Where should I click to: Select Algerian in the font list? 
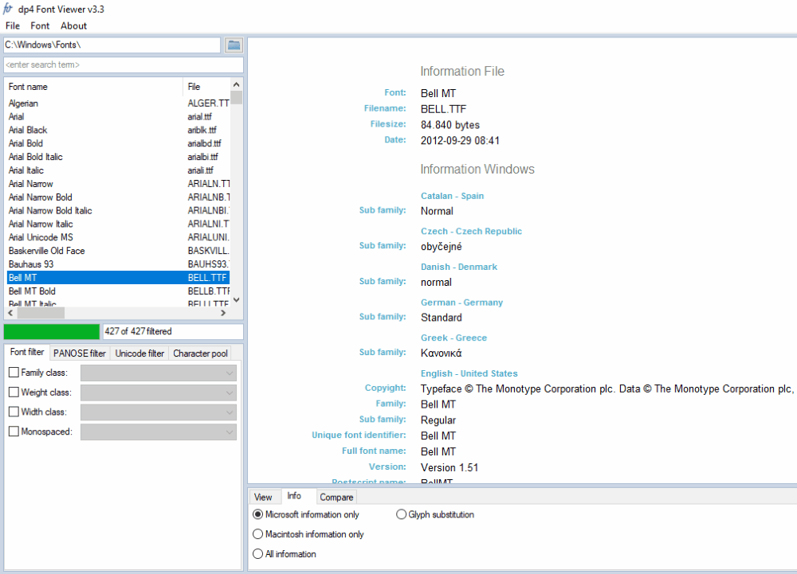click(118, 103)
